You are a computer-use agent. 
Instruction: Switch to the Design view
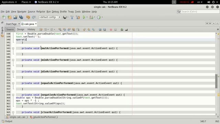coord(21,29)
